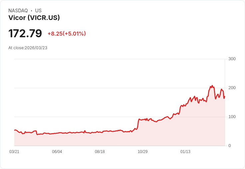Click the 06/04 date axis label
Viewport: 245px width, 169px height.
(57, 151)
